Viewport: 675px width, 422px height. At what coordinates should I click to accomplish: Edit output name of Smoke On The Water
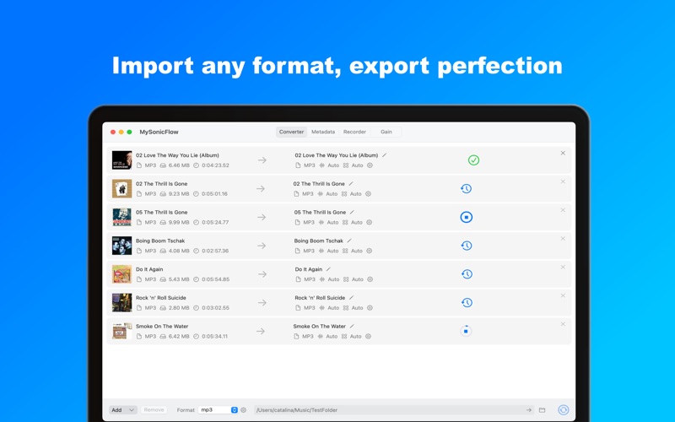352,326
